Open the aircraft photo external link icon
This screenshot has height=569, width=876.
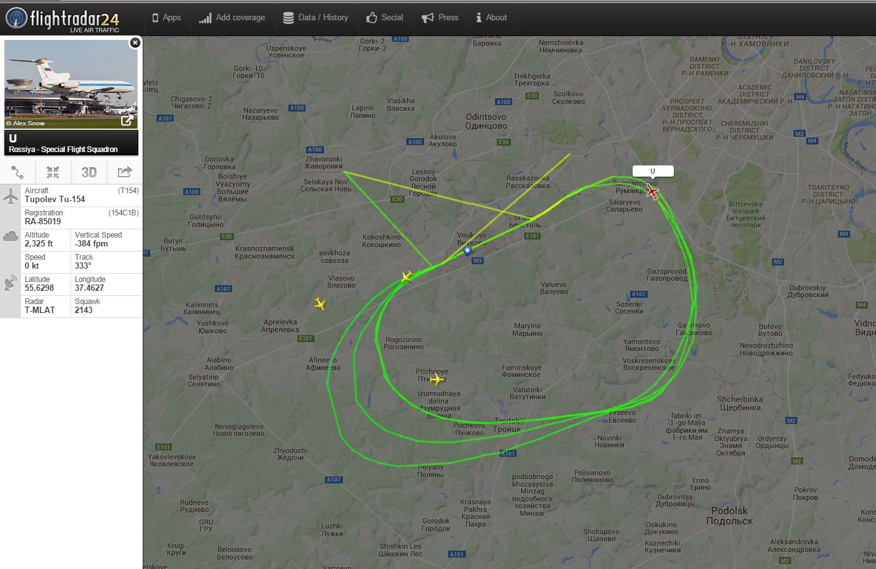pyautogui.click(x=127, y=120)
